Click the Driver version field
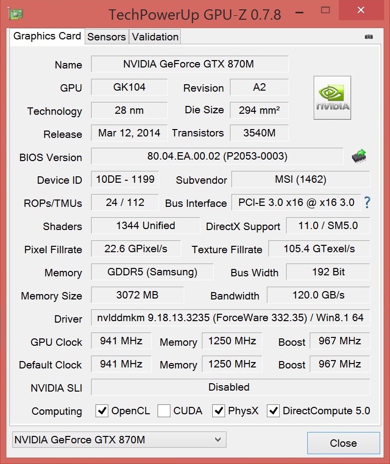This screenshot has height=464, width=390. coord(230,318)
